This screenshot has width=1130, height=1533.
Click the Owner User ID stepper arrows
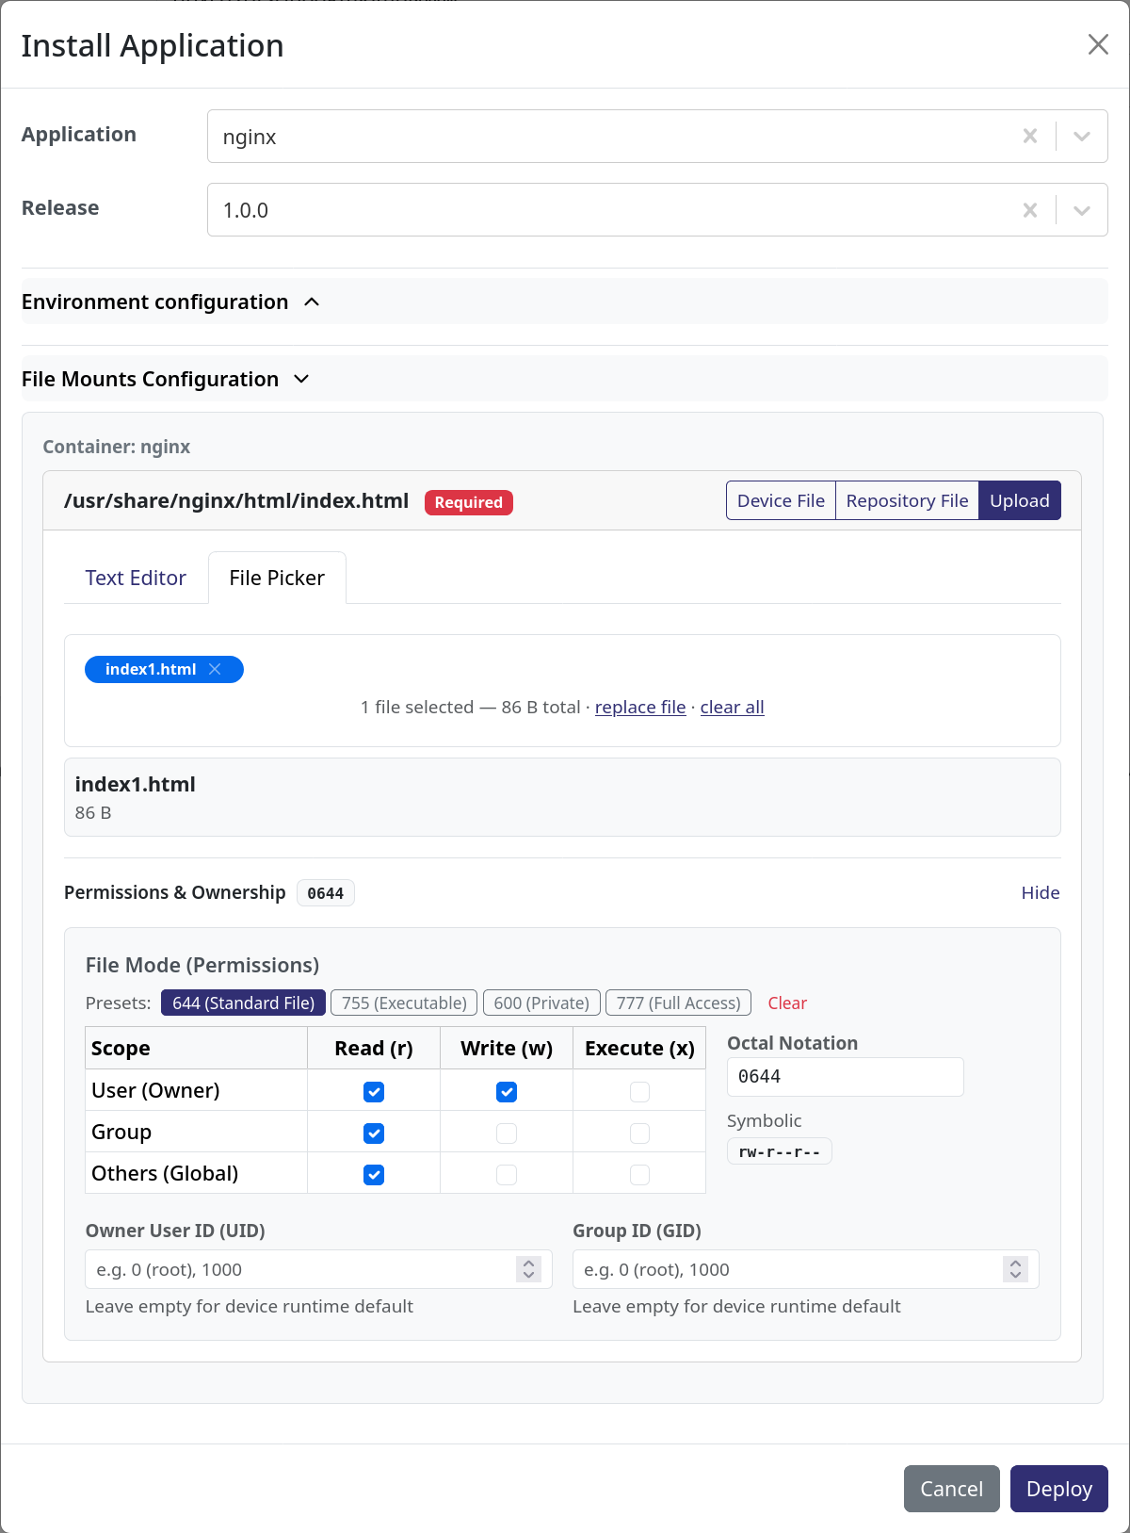pos(528,1269)
